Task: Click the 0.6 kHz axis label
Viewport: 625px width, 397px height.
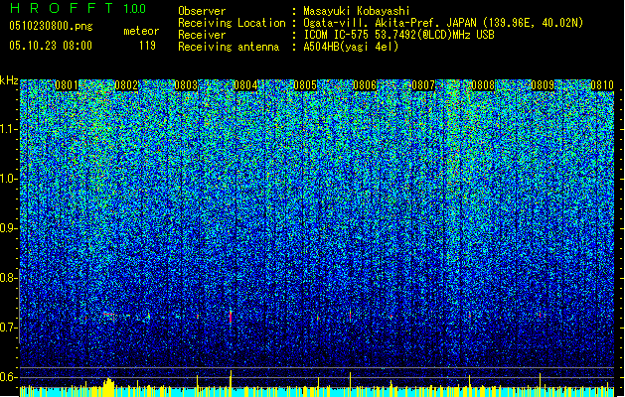Action: pos(8,377)
